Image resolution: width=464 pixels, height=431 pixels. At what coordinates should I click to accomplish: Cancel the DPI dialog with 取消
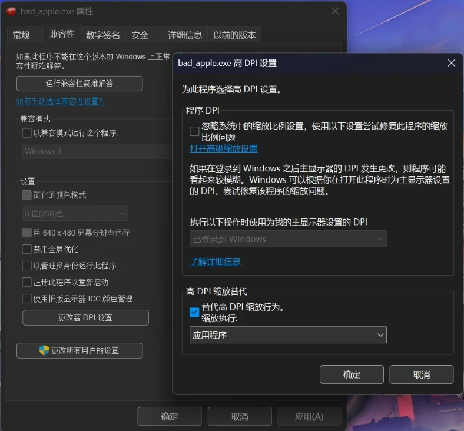[422, 374]
